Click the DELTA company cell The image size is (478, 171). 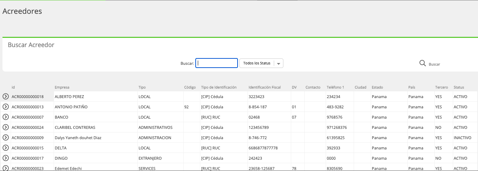tap(96, 148)
